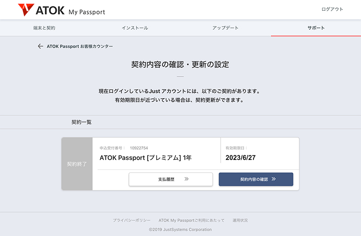Screen dimensions: 361x236
Task: Select the サポート tab
Action: click(x=316, y=28)
